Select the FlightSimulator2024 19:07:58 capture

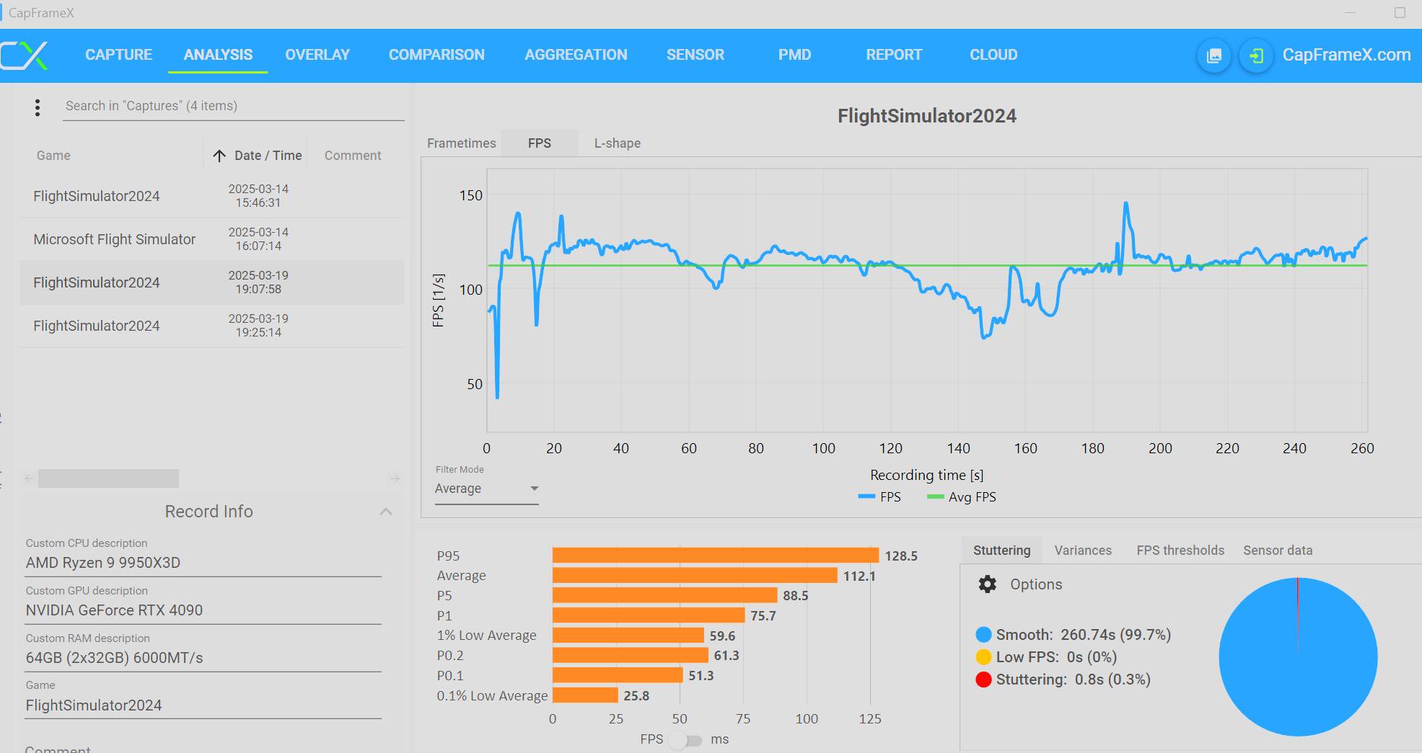pos(211,282)
